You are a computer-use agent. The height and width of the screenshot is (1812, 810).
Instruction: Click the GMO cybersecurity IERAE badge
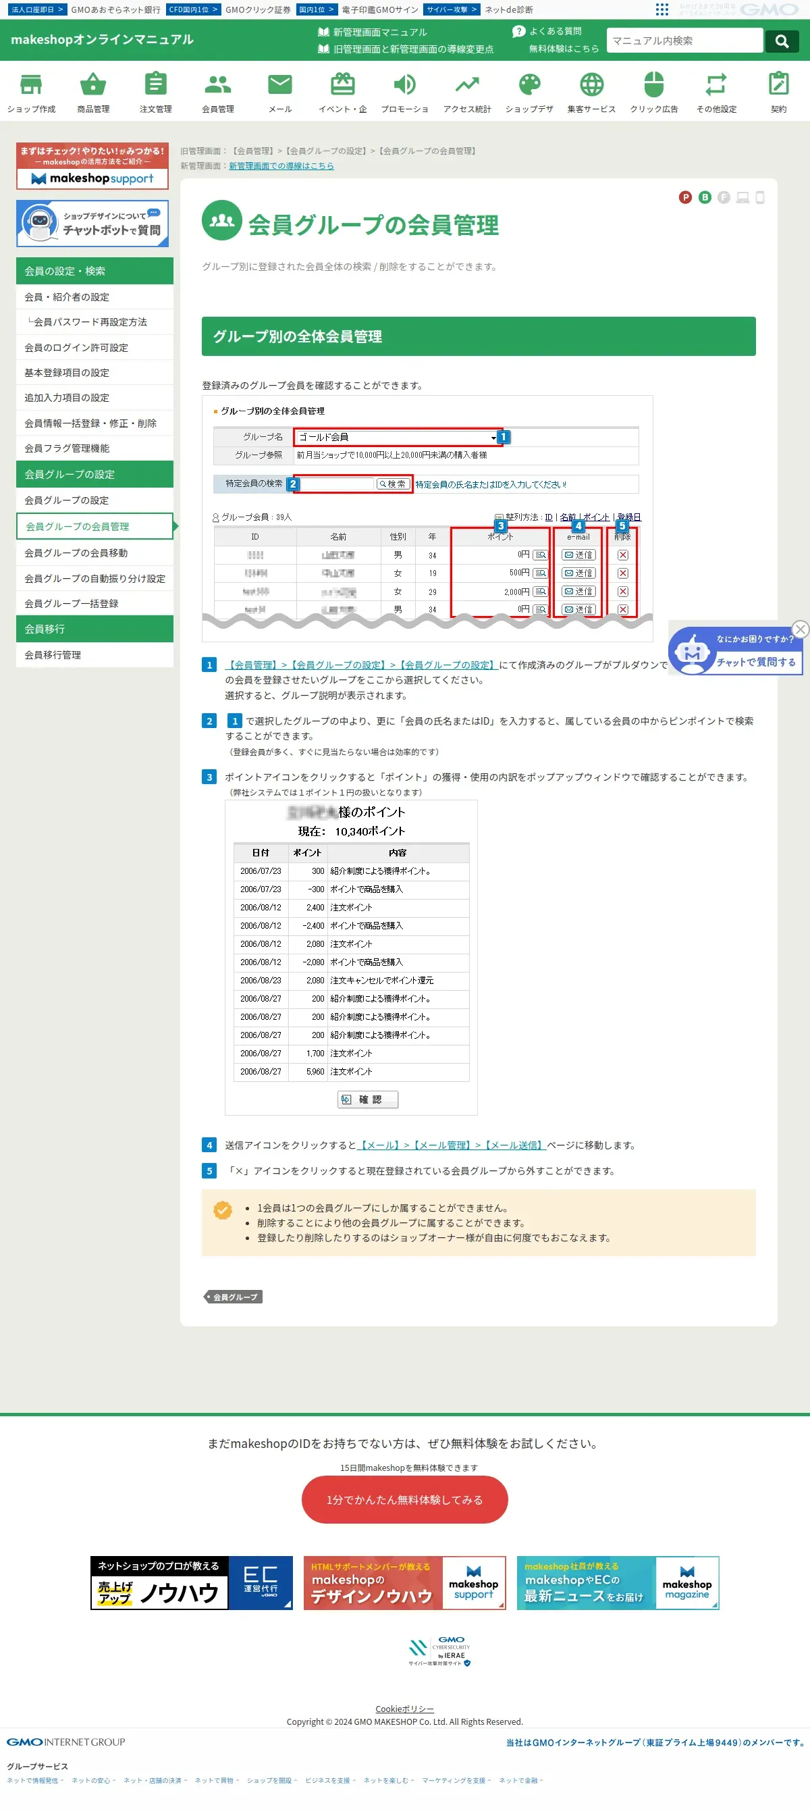(439, 1652)
